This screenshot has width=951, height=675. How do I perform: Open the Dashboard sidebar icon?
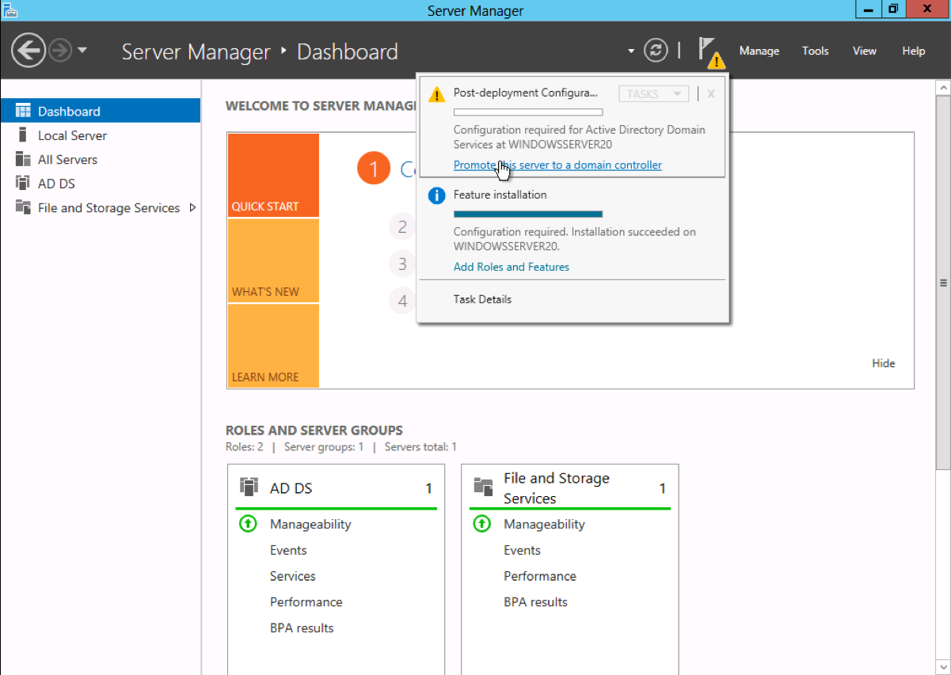[23, 110]
